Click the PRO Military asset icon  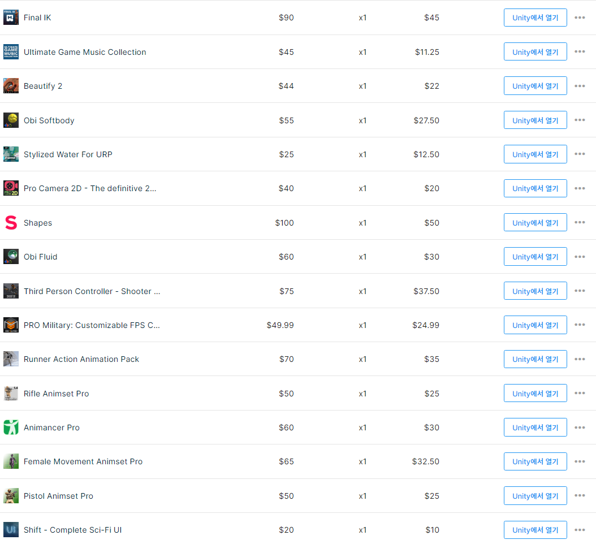pyautogui.click(x=11, y=325)
